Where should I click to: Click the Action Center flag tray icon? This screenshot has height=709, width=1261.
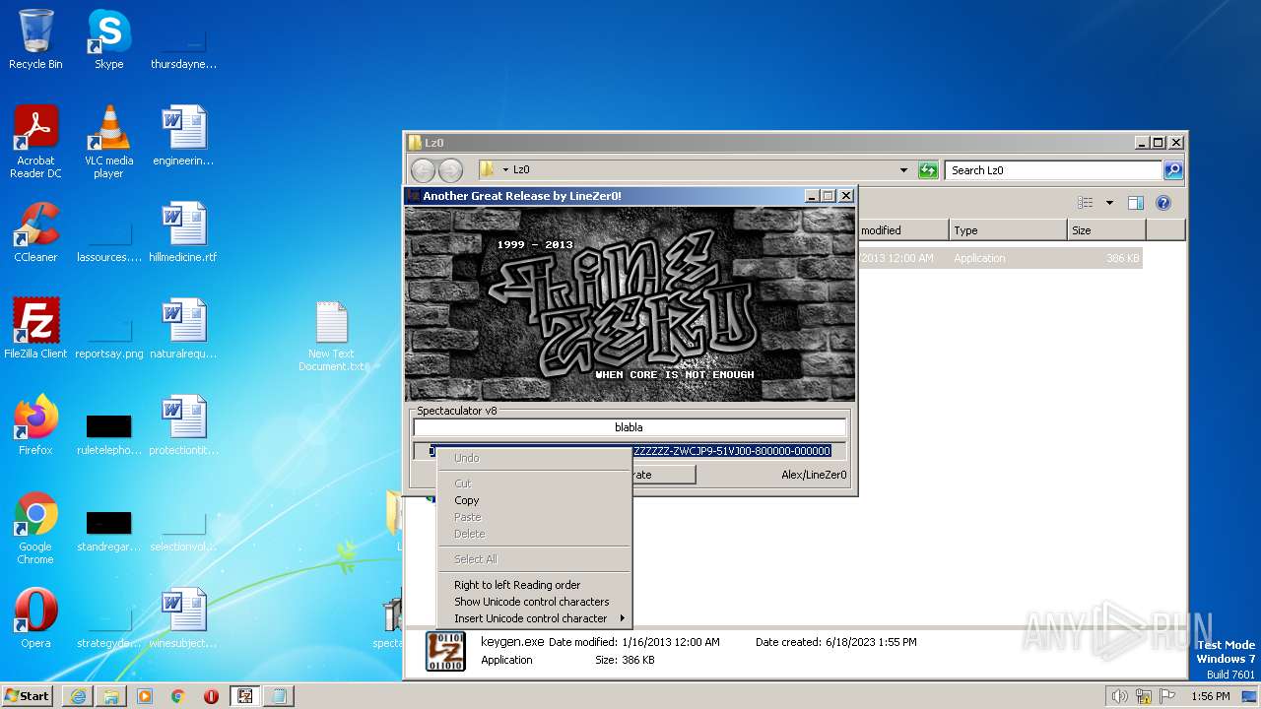pyautogui.click(x=1169, y=696)
